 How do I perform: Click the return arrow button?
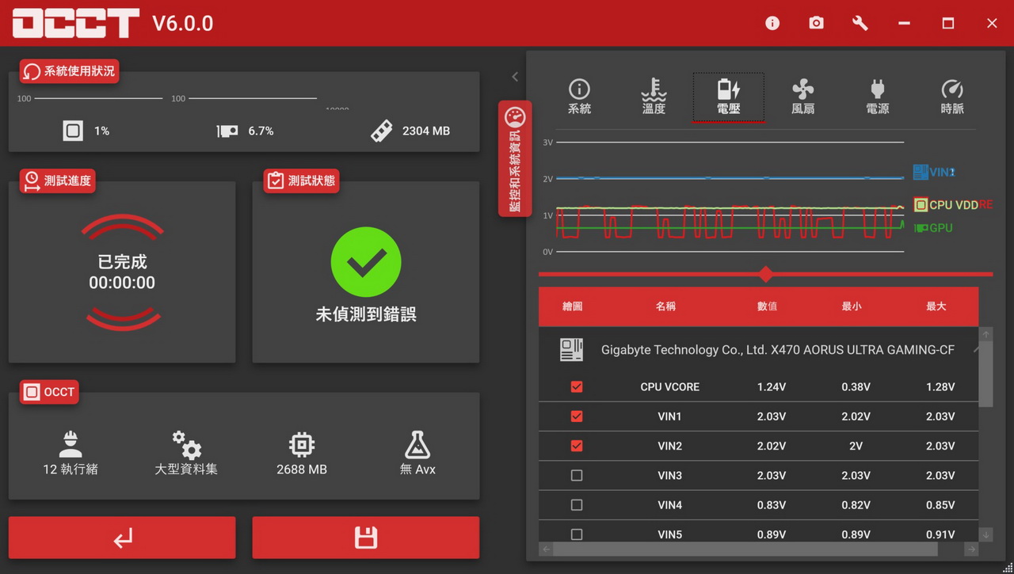[122, 538]
